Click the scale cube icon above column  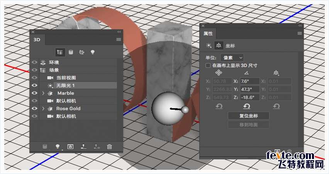276,73
